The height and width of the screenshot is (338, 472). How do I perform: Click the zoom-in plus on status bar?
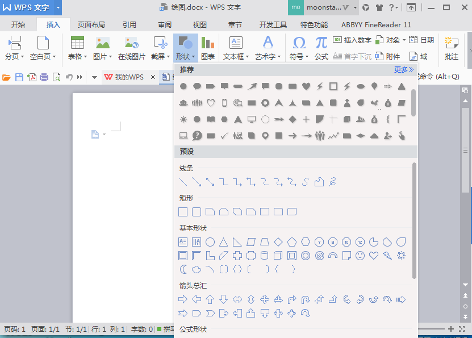point(450,329)
